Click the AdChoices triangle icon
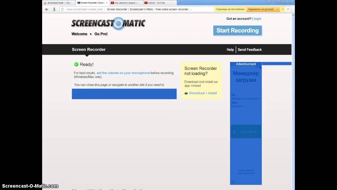The width and height of the screenshot is (337, 190). [257, 68]
